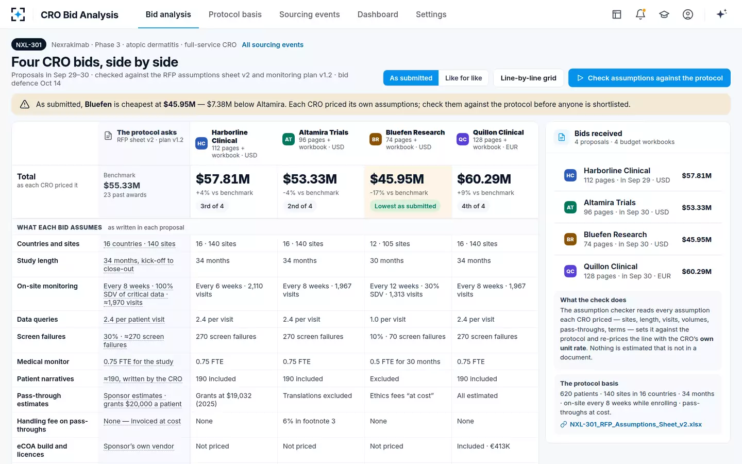Click QC badge in Bids received list
The height and width of the screenshot is (464, 742).
click(570, 272)
